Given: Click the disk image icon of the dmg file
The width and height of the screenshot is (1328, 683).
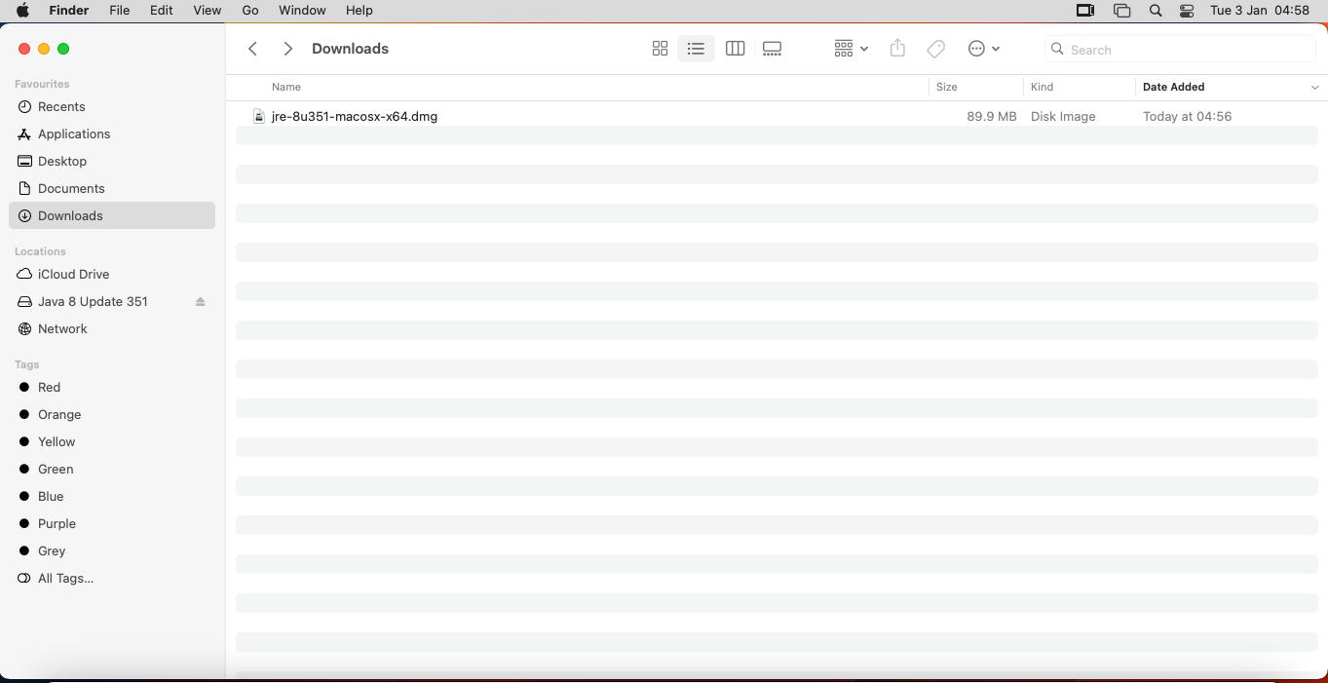Looking at the screenshot, I should coord(259,116).
